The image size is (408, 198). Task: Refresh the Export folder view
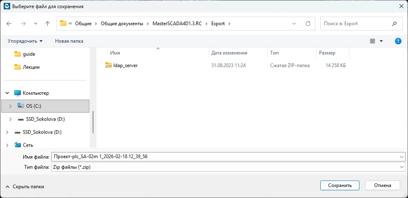pos(308,24)
